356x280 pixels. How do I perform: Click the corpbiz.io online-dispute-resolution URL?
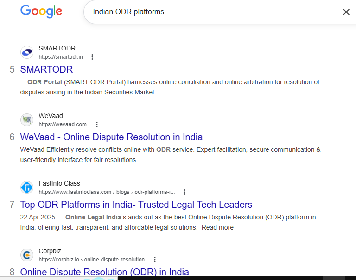[91, 260]
